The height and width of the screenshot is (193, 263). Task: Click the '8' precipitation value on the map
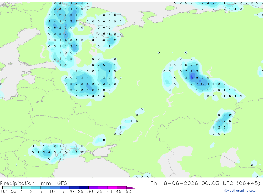point(197,77)
